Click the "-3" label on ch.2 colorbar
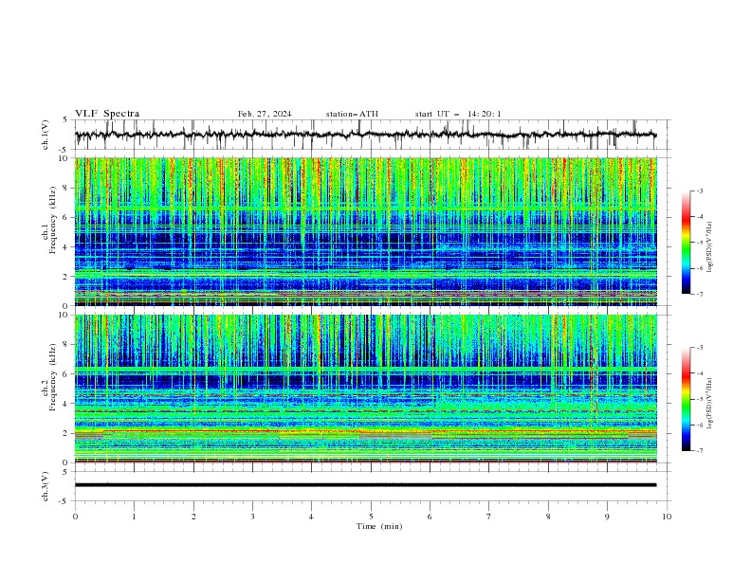Image resolution: width=751 pixels, height=580 pixels. [700, 348]
